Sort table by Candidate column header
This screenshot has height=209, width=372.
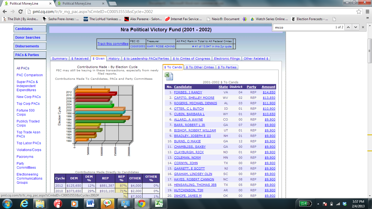click(x=183, y=87)
